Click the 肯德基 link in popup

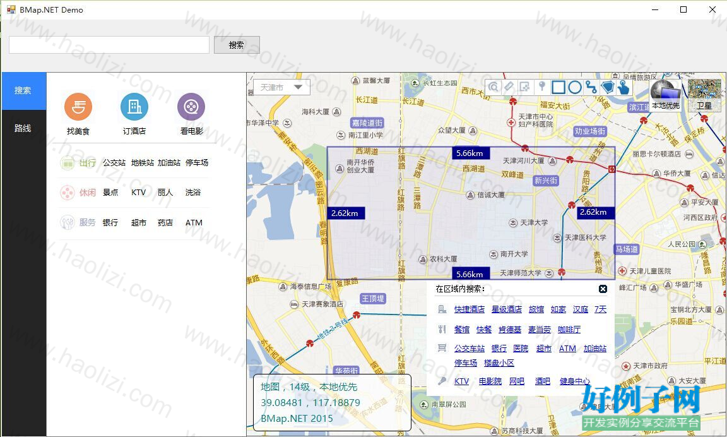point(510,330)
